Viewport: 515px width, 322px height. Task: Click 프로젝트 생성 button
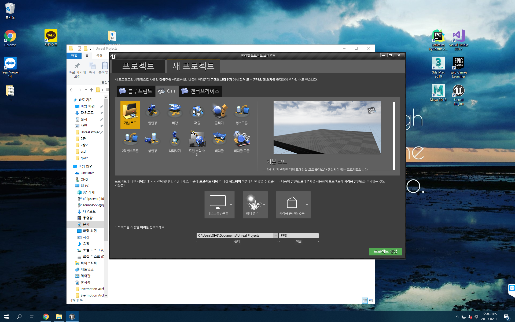(x=385, y=251)
